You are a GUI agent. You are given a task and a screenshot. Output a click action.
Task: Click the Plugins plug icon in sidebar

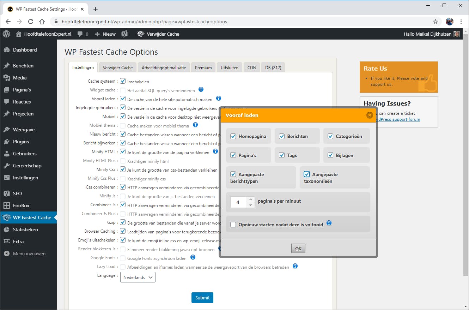pos(6,142)
